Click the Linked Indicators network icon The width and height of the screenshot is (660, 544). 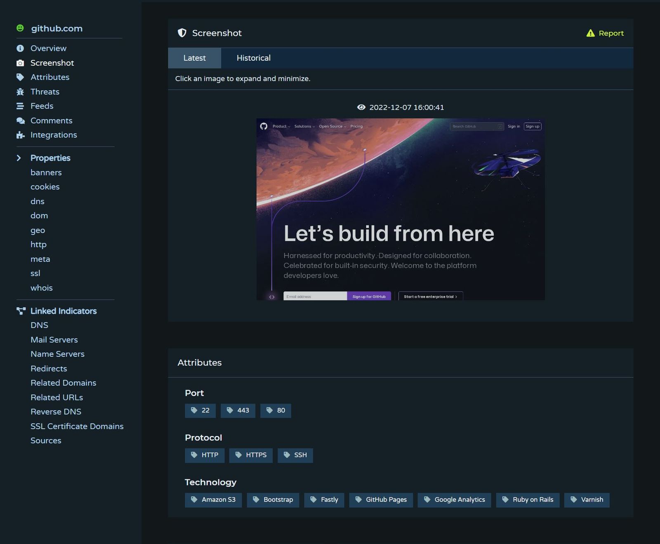pos(21,311)
